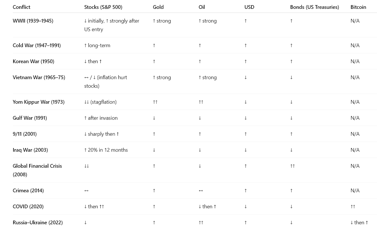
Task: Click the COVID (2020) Bitcoin double-up-arrow cell
Action: tap(353, 207)
